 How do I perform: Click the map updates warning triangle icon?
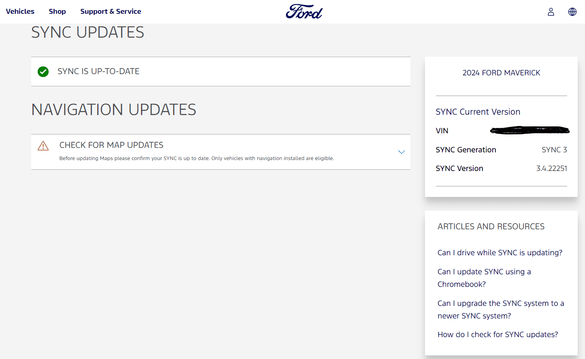(43, 146)
